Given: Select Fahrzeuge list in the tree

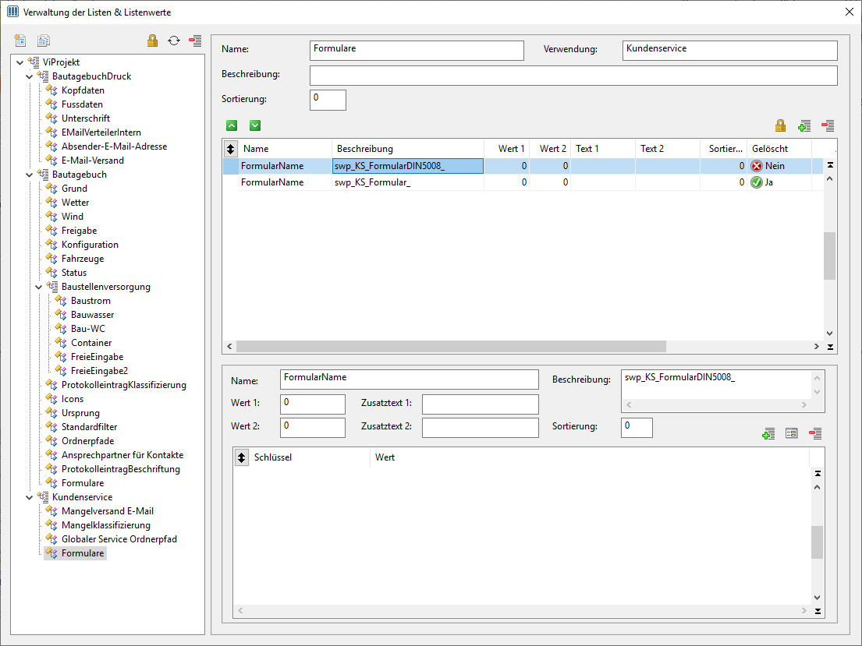Looking at the screenshot, I should [x=83, y=258].
